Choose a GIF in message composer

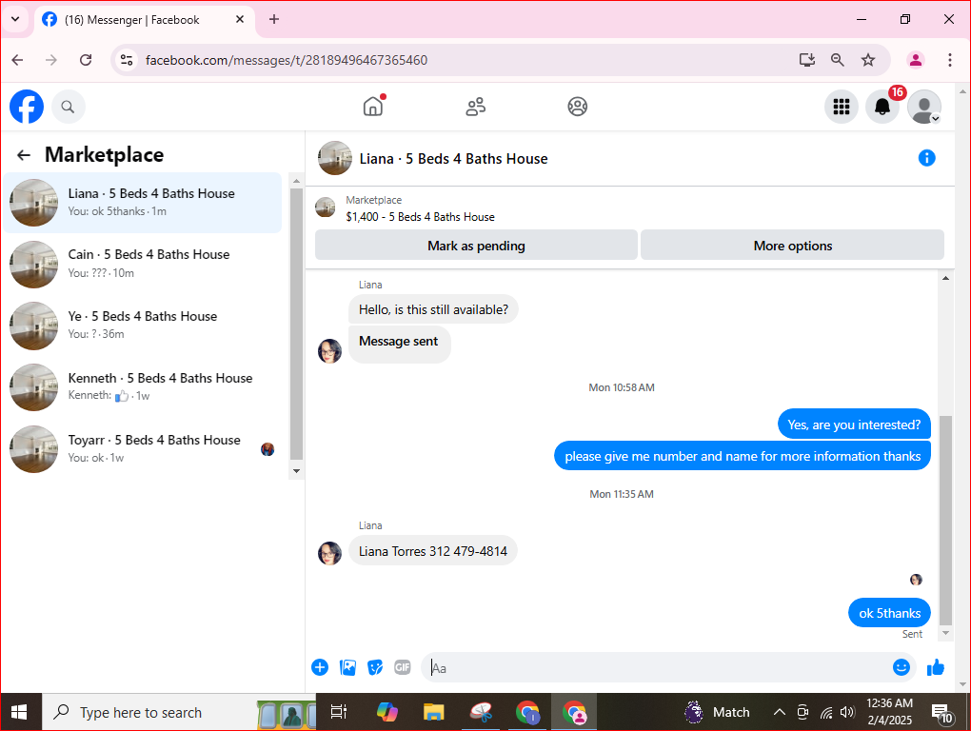pos(403,667)
